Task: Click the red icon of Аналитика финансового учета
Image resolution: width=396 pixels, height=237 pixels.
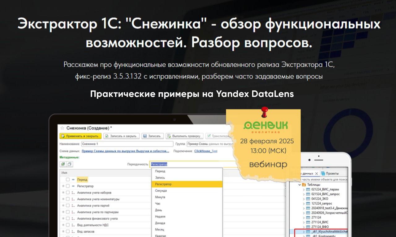Action: pos(73,218)
